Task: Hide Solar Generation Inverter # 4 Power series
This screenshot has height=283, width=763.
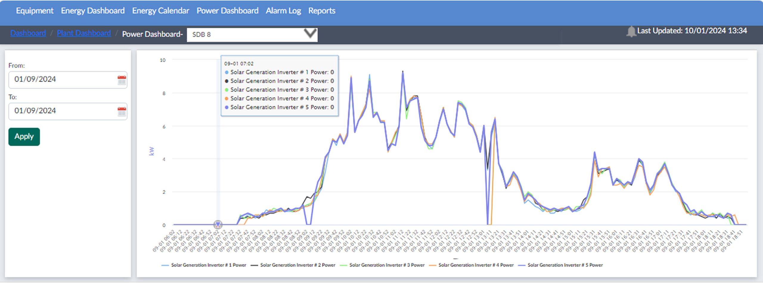Action: tap(471, 265)
